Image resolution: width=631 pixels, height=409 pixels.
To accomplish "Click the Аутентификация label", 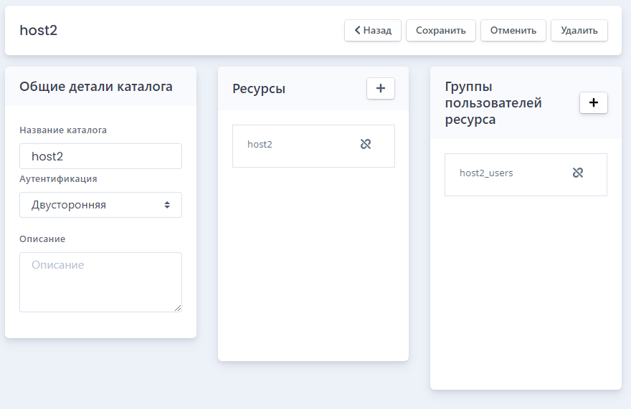I will pyautogui.click(x=58, y=178).
